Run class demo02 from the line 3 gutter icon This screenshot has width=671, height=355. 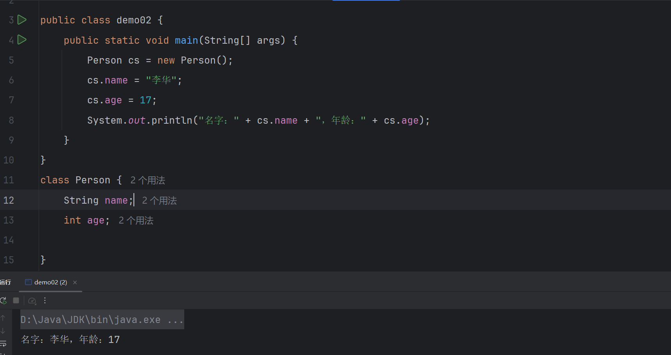coord(22,20)
